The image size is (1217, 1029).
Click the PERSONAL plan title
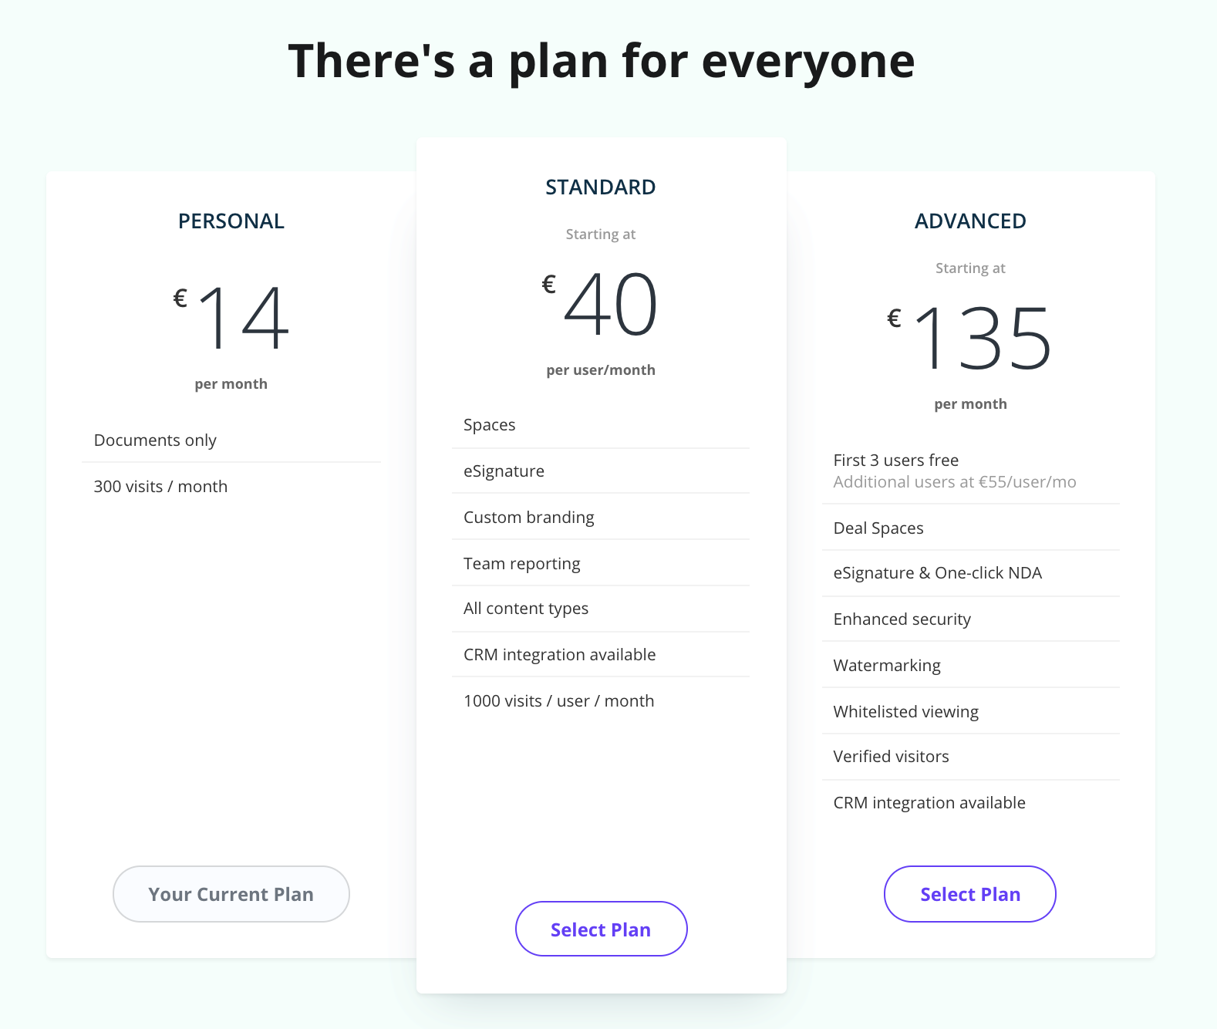(x=231, y=221)
